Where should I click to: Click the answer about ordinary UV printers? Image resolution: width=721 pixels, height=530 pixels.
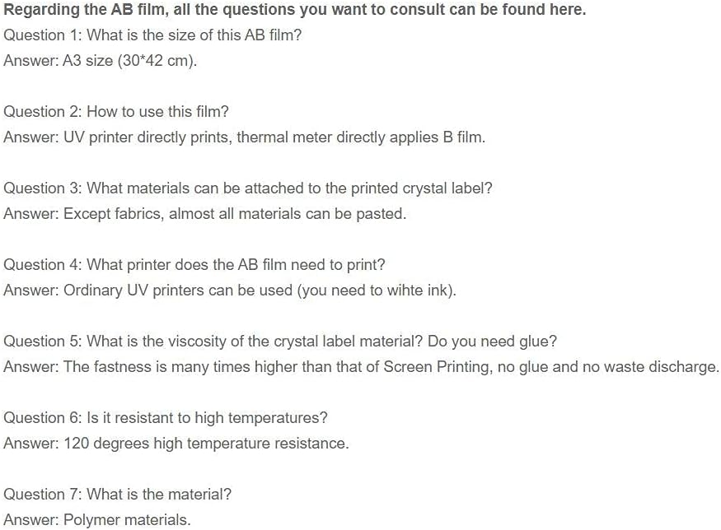(x=230, y=291)
